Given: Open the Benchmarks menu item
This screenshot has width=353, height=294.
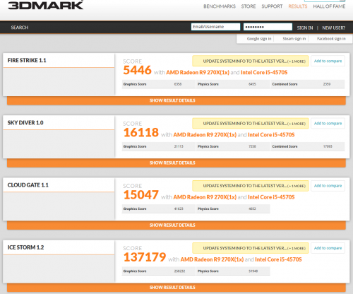Looking at the screenshot, I should [220, 6].
